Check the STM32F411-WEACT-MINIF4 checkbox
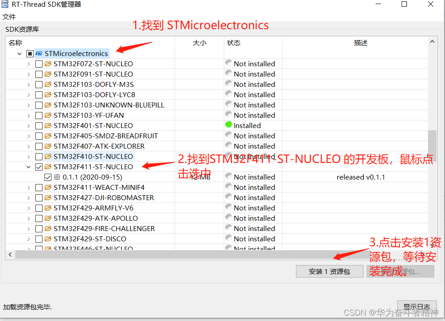This screenshot has height=321, width=445. coord(39,188)
